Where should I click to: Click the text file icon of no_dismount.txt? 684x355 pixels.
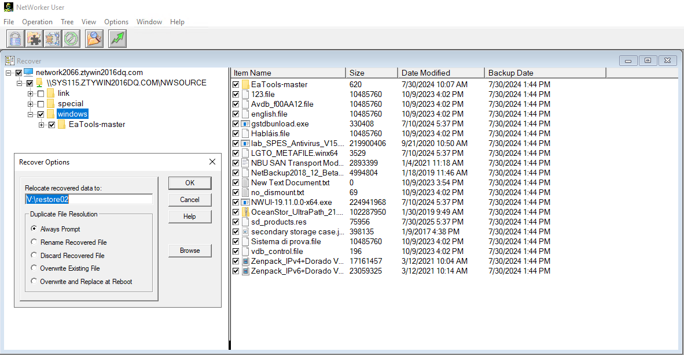point(245,193)
